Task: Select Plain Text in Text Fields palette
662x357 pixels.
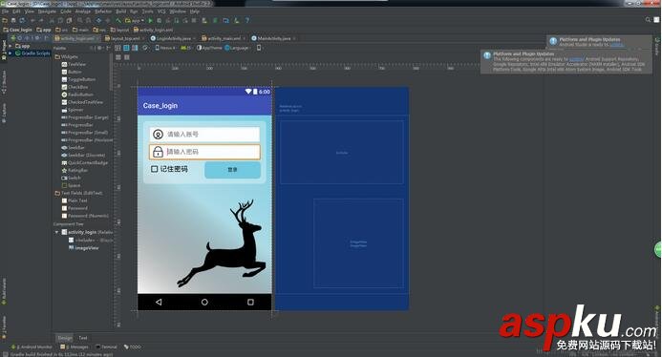Action: coord(75,200)
